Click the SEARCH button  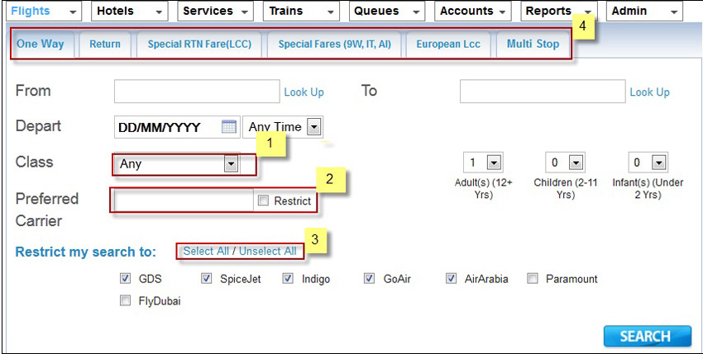point(647,336)
